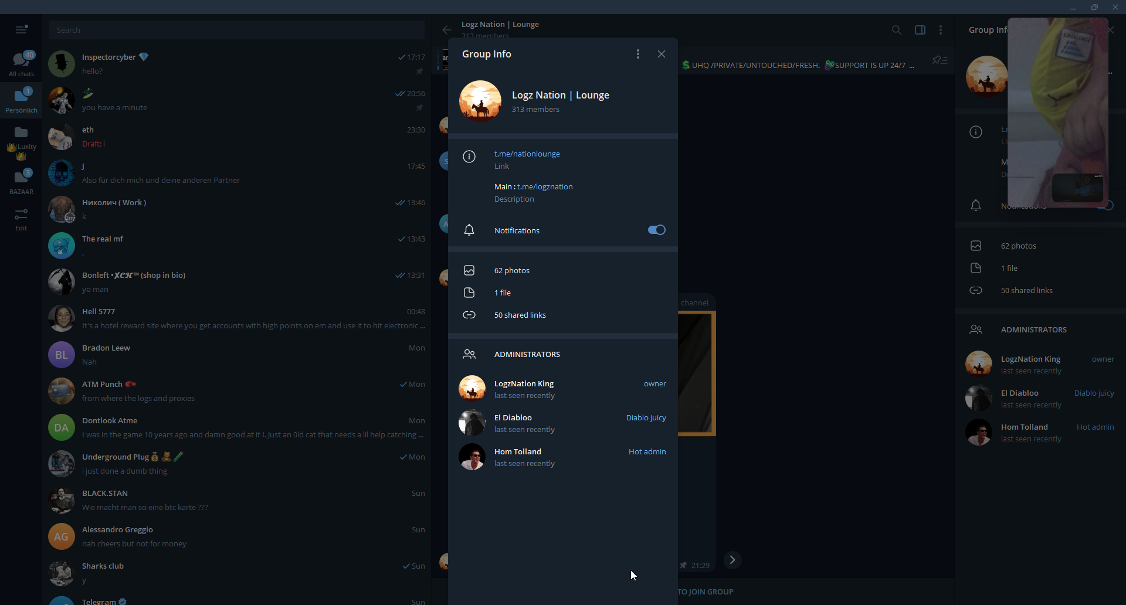This screenshot has height=605, width=1126.
Task: Click the pinned messages list icon
Action: 940,60
